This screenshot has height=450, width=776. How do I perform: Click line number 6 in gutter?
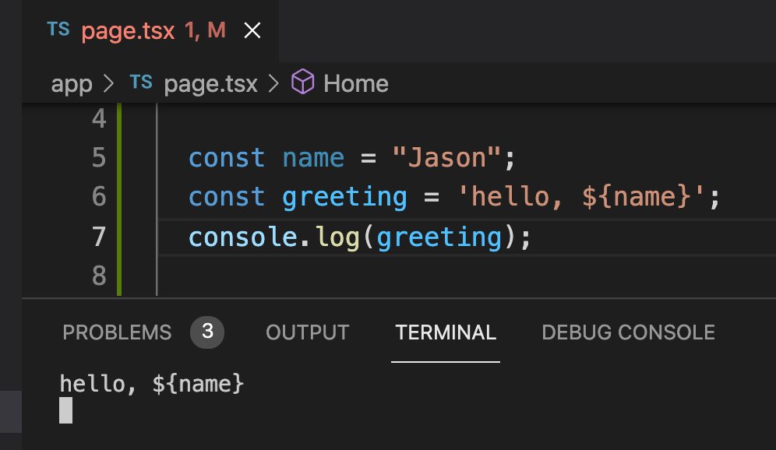pyautogui.click(x=99, y=197)
